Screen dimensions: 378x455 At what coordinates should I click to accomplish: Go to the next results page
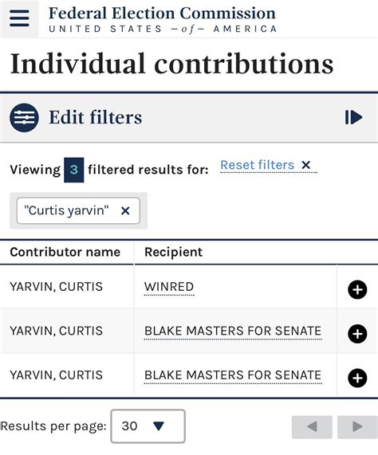tap(358, 427)
